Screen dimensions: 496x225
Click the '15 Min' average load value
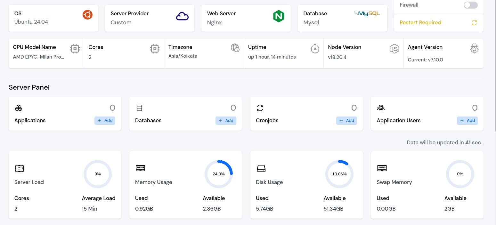[90, 209]
